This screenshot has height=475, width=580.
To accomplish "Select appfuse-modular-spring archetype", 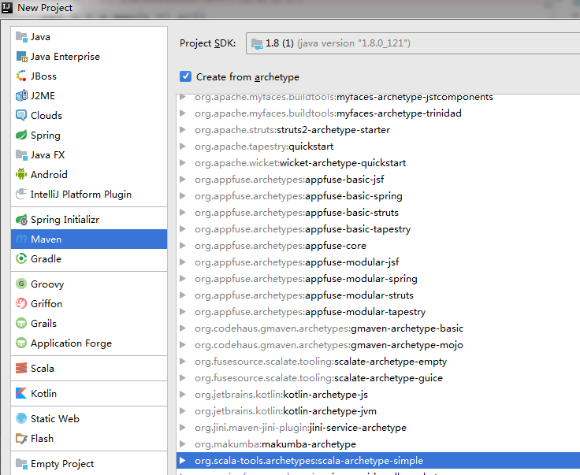I will [306, 279].
